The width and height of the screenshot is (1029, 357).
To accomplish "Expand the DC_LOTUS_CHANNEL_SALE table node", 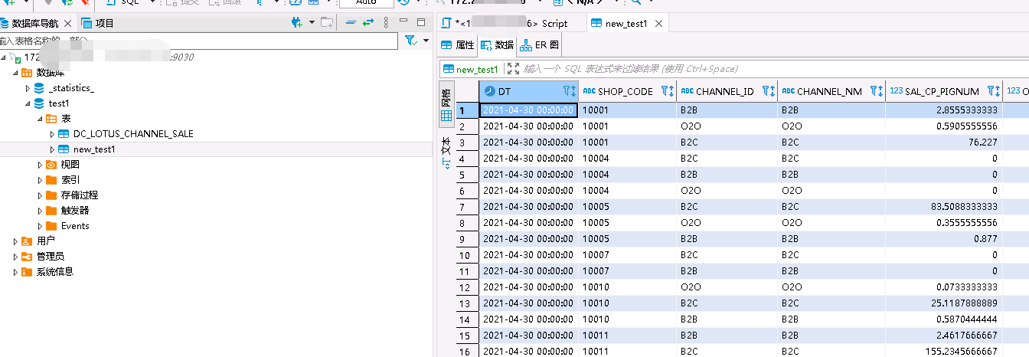I will point(53,134).
